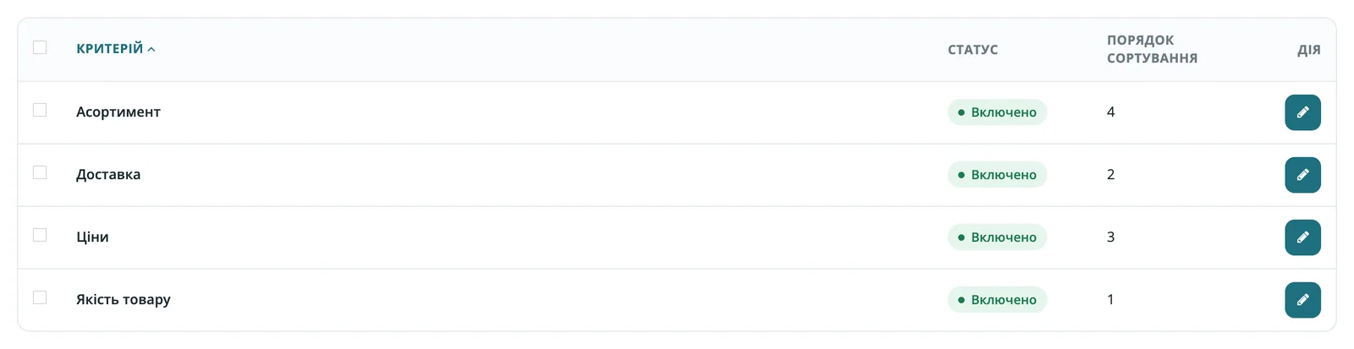1354x349 pixels.
Task: Mark the Якість товару row checkbox
Action: tap(40, 297)
